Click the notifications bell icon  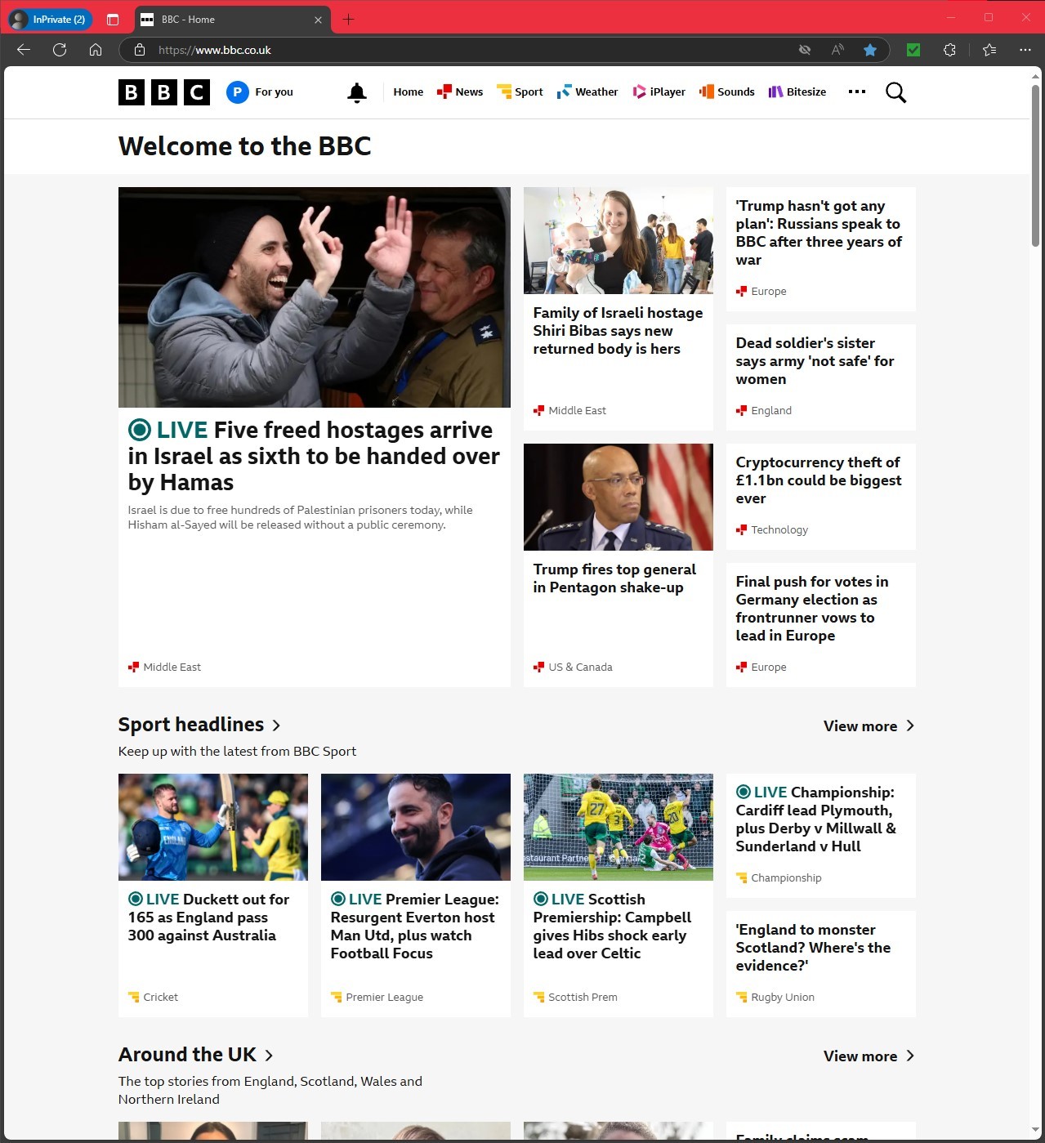pyautogui.click(x=357, y=92)
